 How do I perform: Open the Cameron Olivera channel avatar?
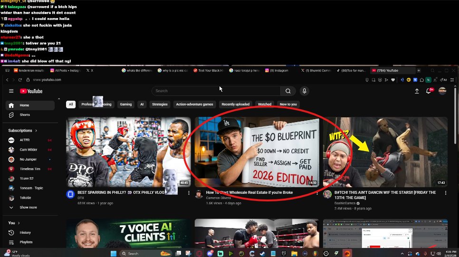(199, 194)
